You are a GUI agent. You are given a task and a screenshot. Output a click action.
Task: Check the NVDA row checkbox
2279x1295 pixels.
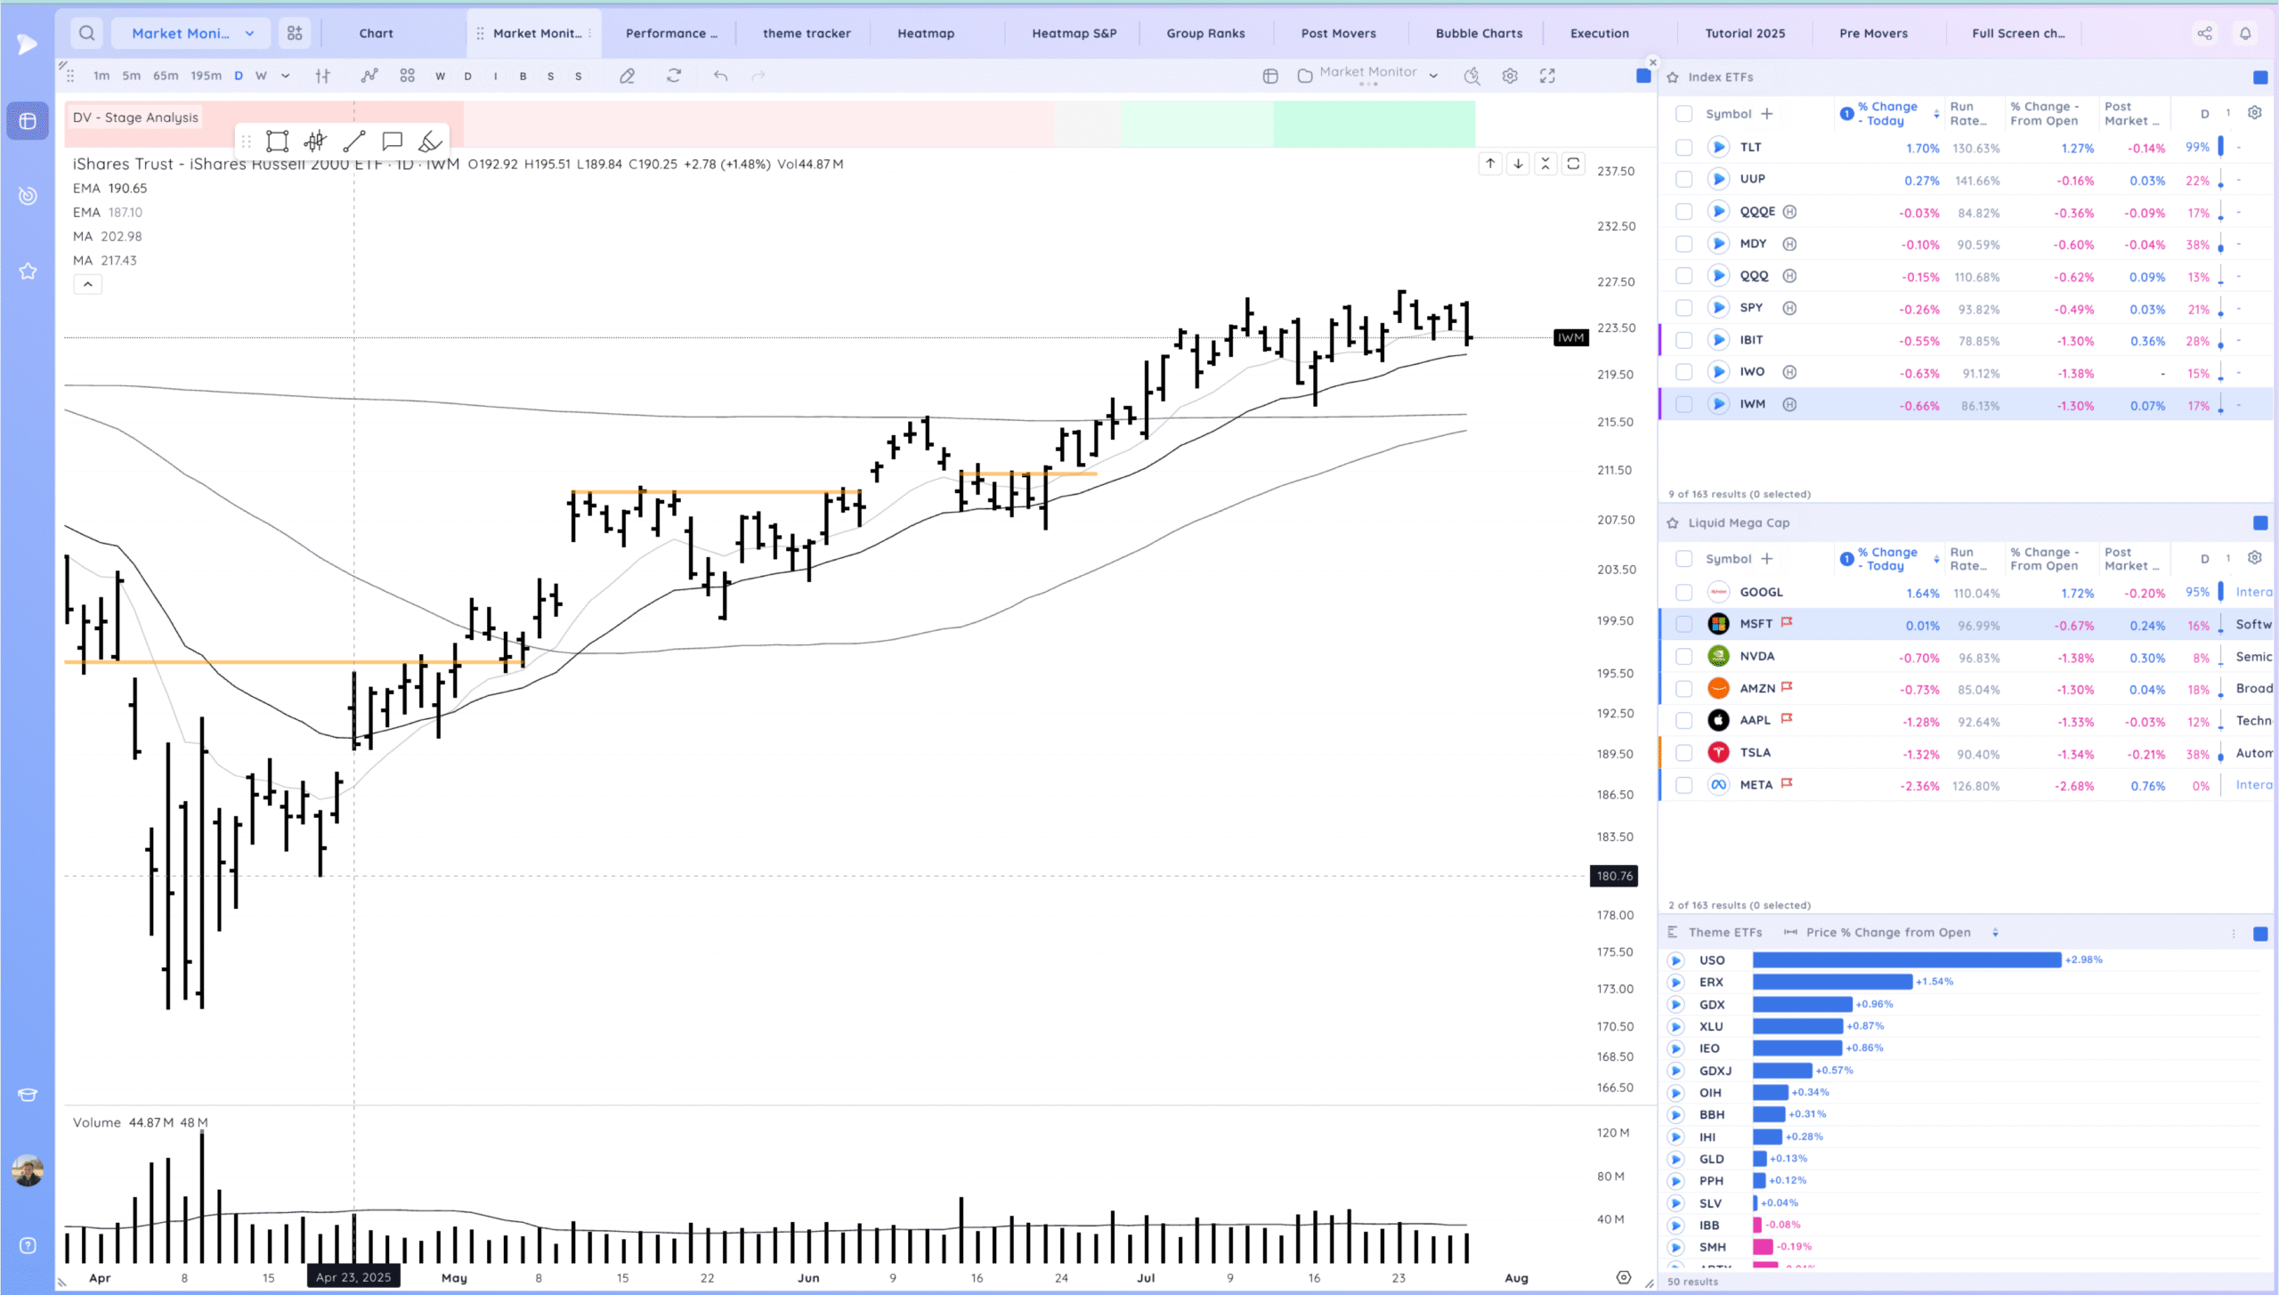pyautogui.click(x=1683, y=656)
